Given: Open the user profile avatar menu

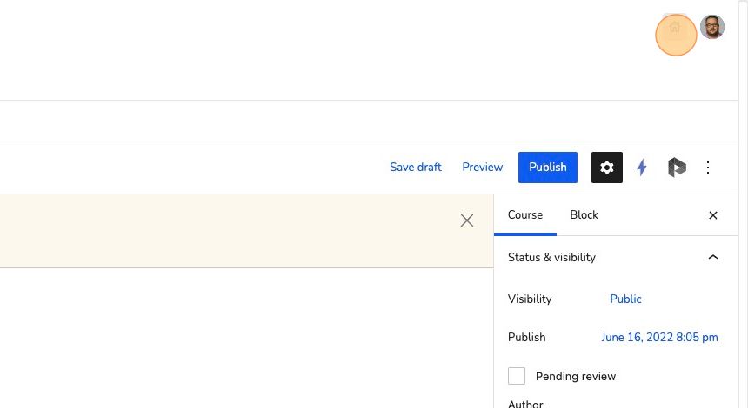Looking at the screenshot, I should (x=711, y=27).
